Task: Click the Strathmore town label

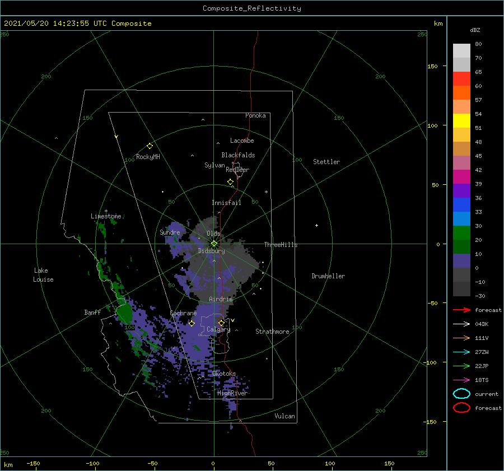Action: 272,332
